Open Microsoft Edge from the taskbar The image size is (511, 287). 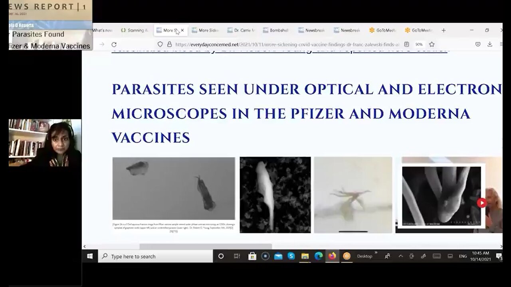coord(319,256)
